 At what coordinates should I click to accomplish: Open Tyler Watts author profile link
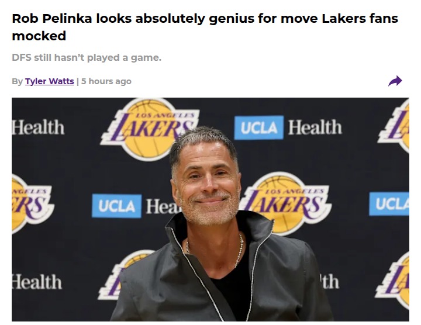(x=50, y=81)
